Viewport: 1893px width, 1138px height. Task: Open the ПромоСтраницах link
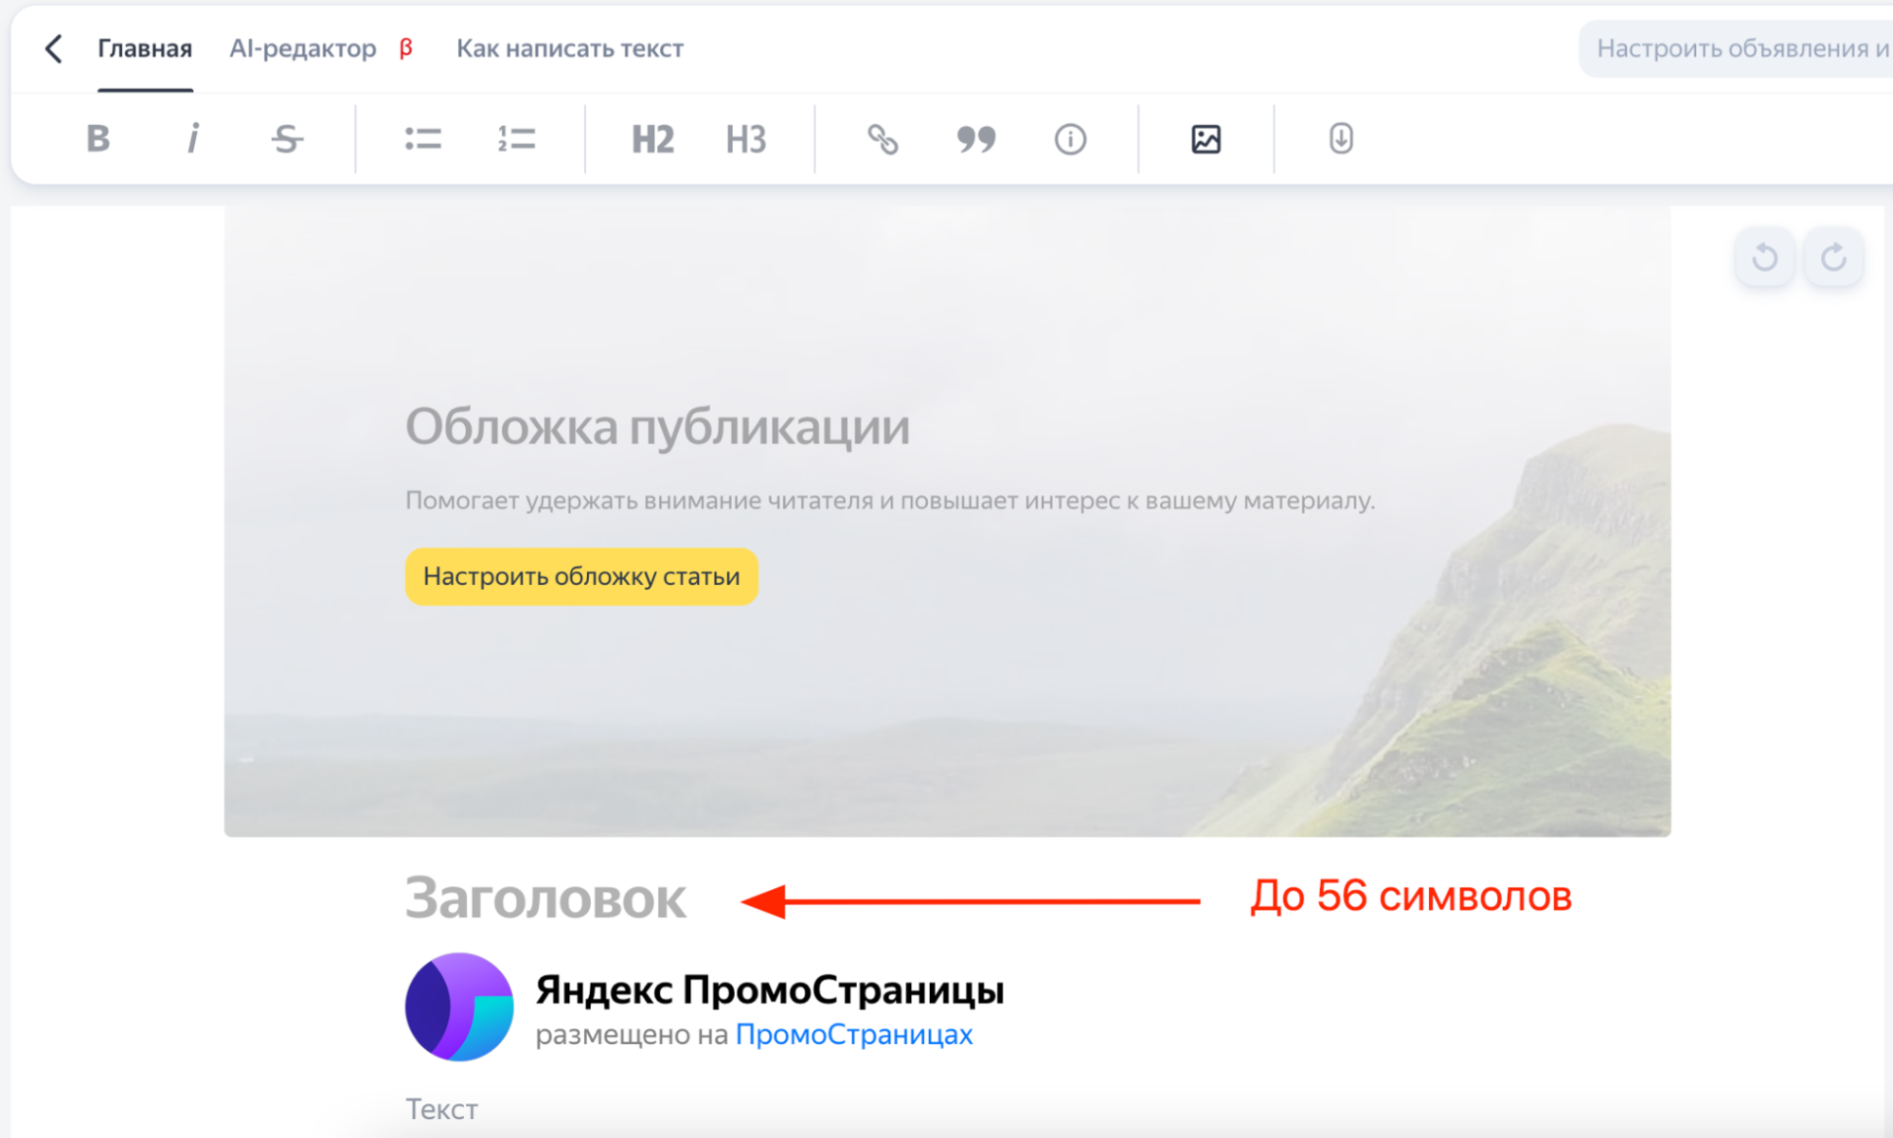(853, 1035)
